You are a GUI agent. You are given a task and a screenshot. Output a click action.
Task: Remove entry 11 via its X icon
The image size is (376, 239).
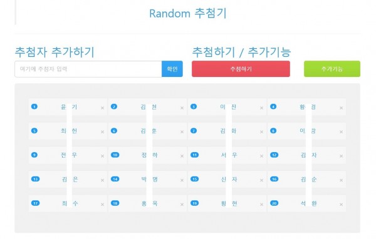pos(261,156)
